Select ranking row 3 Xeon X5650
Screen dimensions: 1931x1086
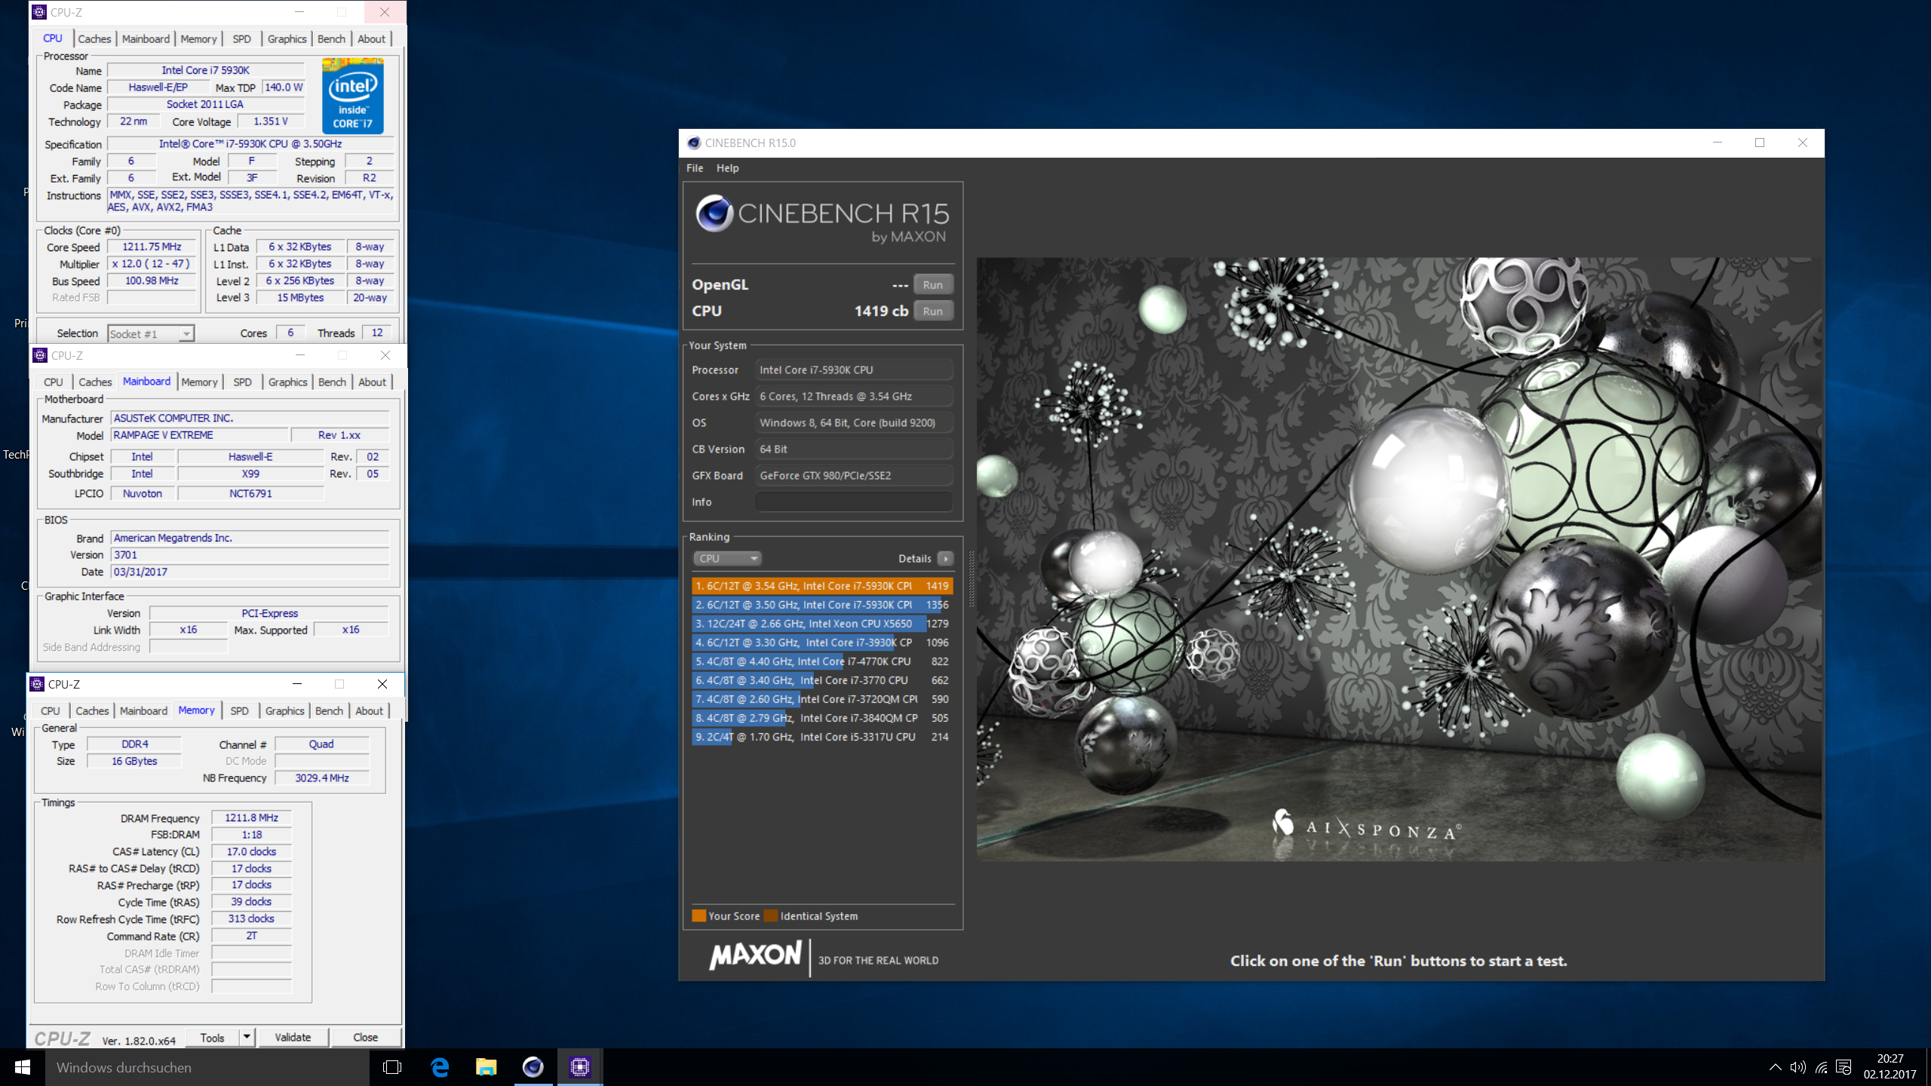(822, 624)
